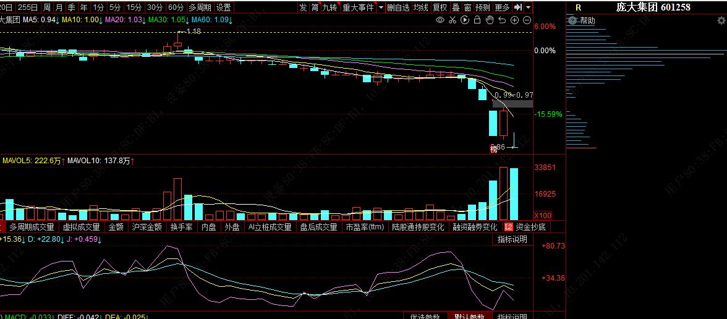This screenshot has width=727, height=319.
Task: Toggle the eye visibility icon on chart toolbar
Action: pos(440,20)
